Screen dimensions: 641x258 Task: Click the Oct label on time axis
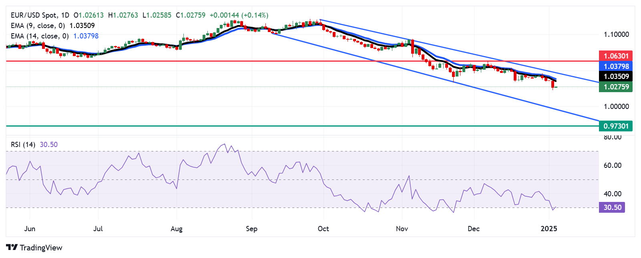[x=323, y=229]
